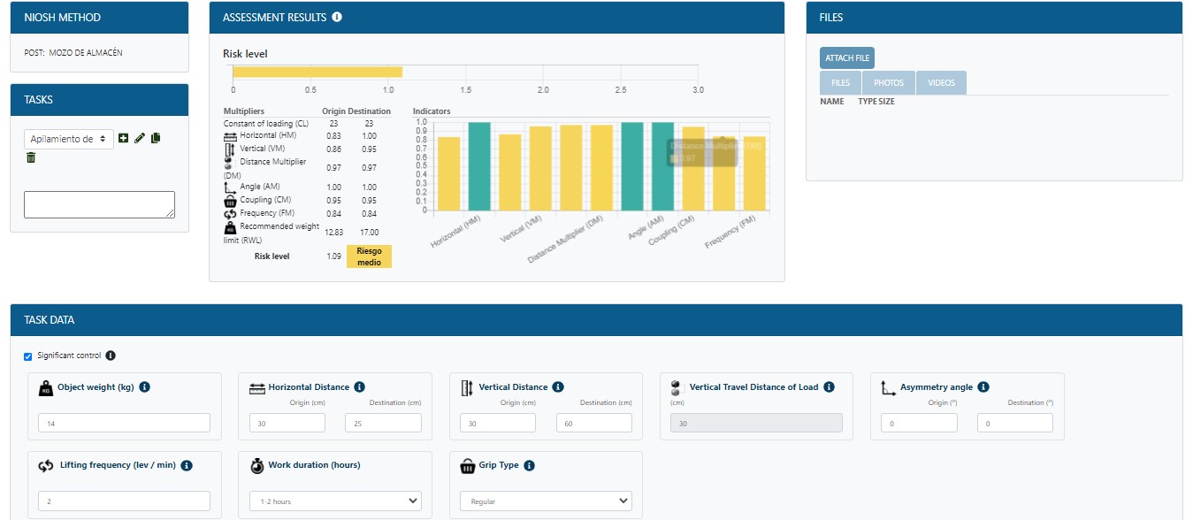
Task: View info about Object weight
Action: (x=146, y=387)
